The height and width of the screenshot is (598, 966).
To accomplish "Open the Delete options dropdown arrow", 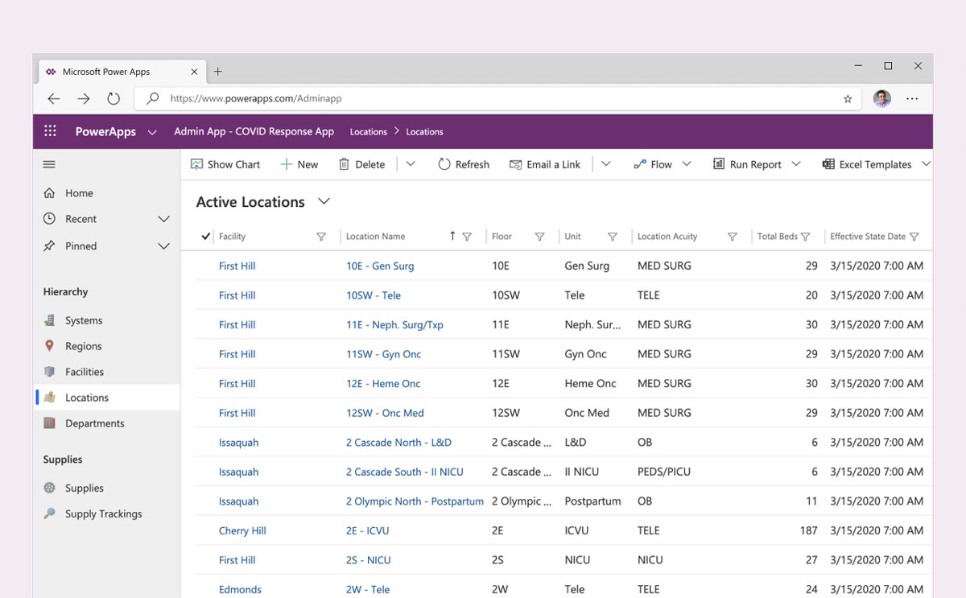I will tap(411, 164).
